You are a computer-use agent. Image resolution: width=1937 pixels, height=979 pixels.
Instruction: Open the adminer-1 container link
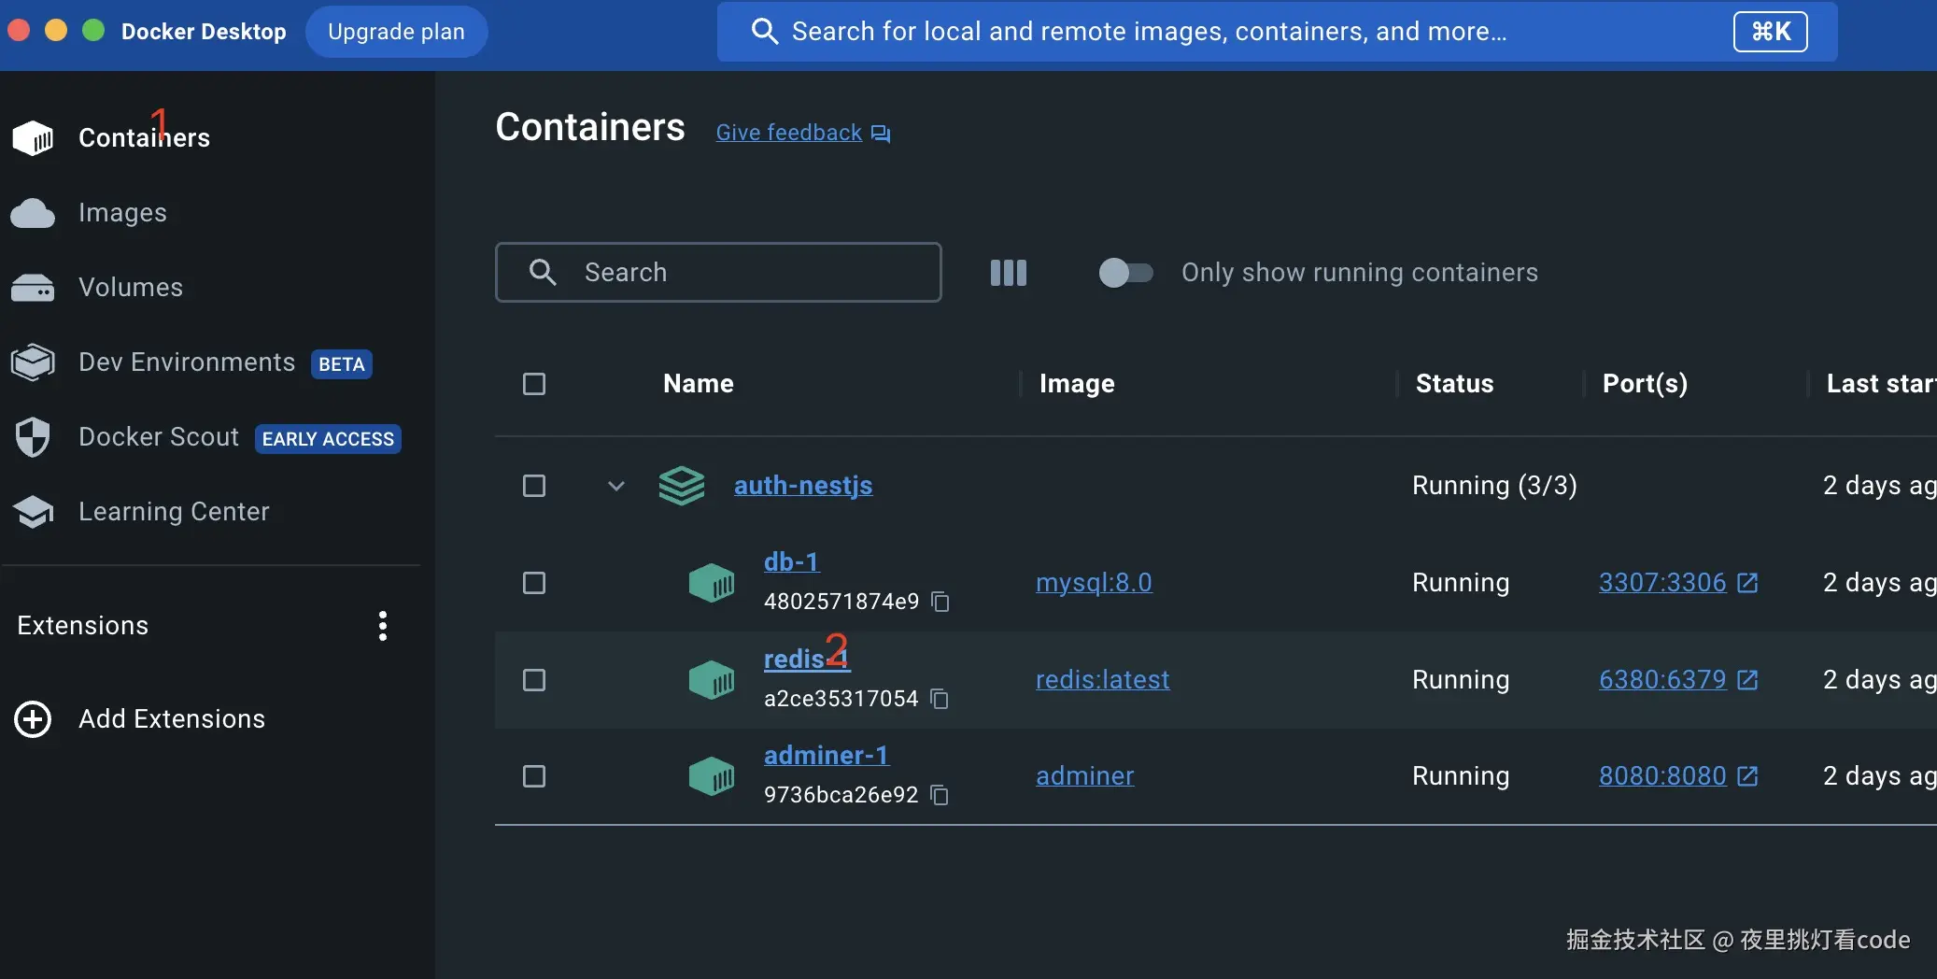click(826, 755)
